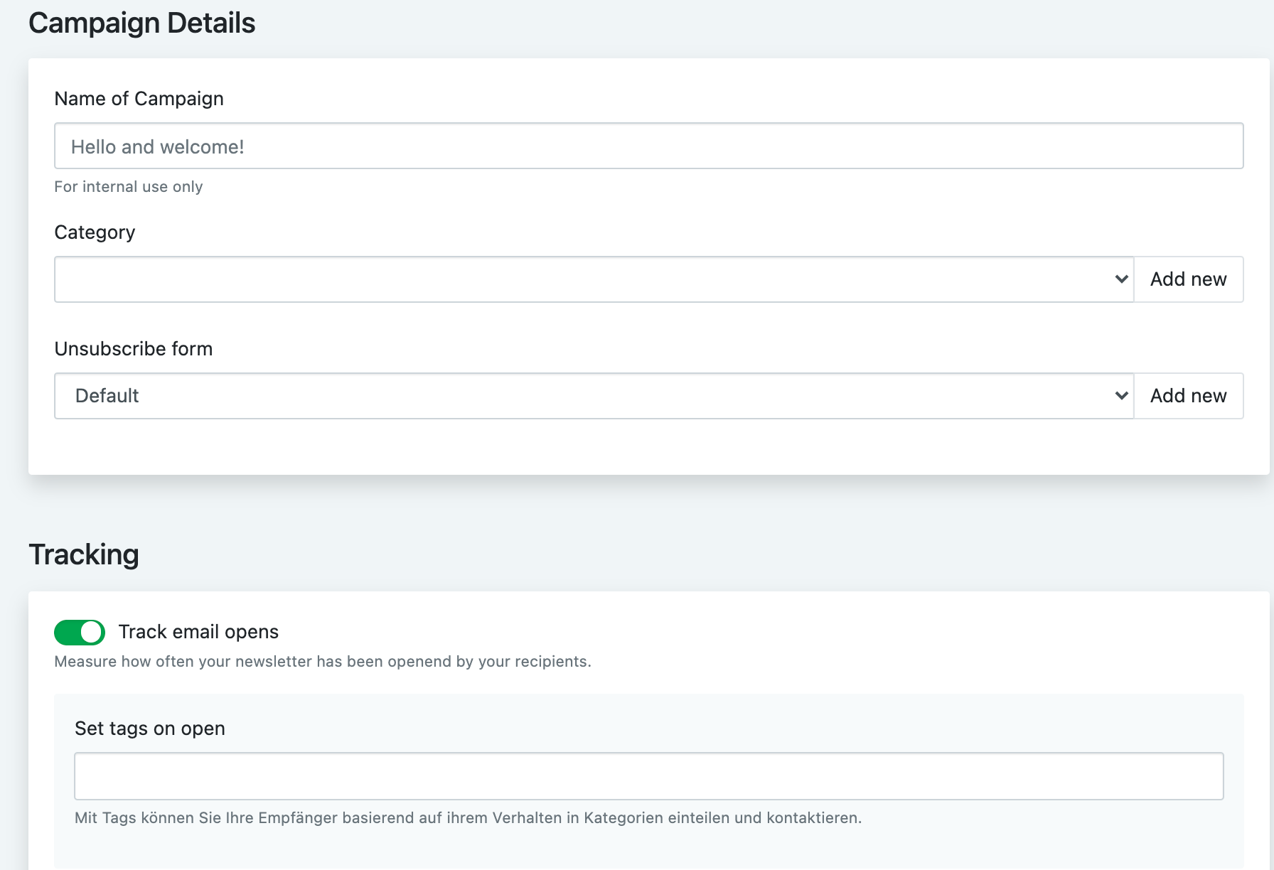This screenshot has height=870, width=1274.
Task: Click the For internal use only hint
Action: coord(129,187)
